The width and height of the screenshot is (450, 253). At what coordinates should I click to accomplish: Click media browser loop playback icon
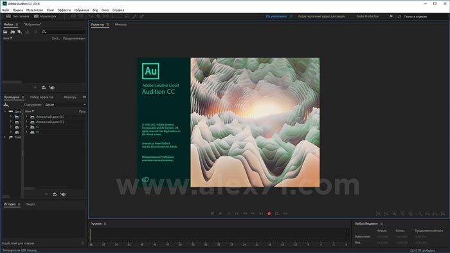click(x=55, y=194)
